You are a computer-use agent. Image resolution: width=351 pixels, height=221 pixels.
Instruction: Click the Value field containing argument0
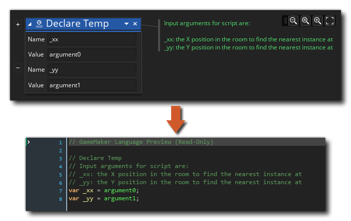(x=91, y=54)
